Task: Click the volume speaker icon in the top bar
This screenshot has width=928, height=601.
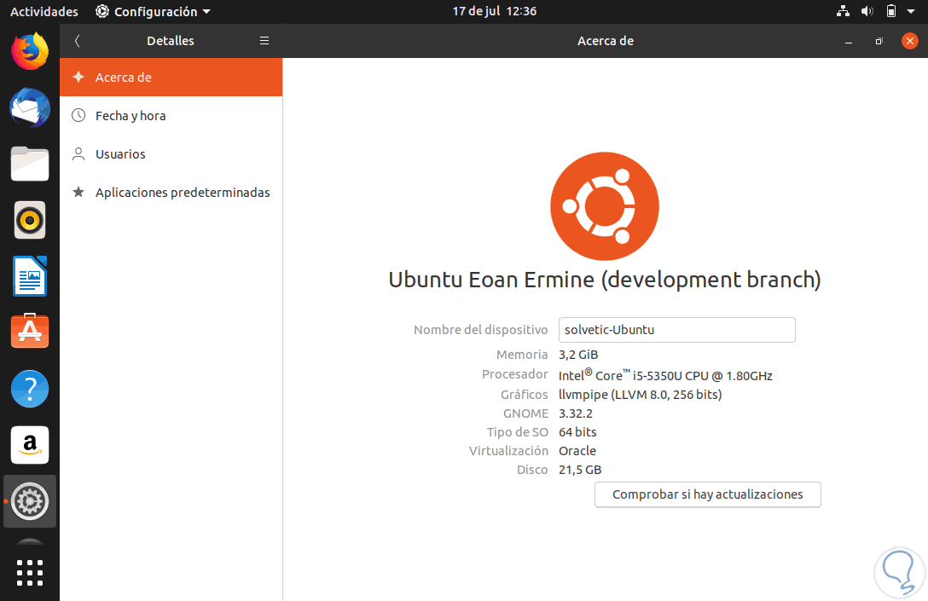Action: point(867,11)
